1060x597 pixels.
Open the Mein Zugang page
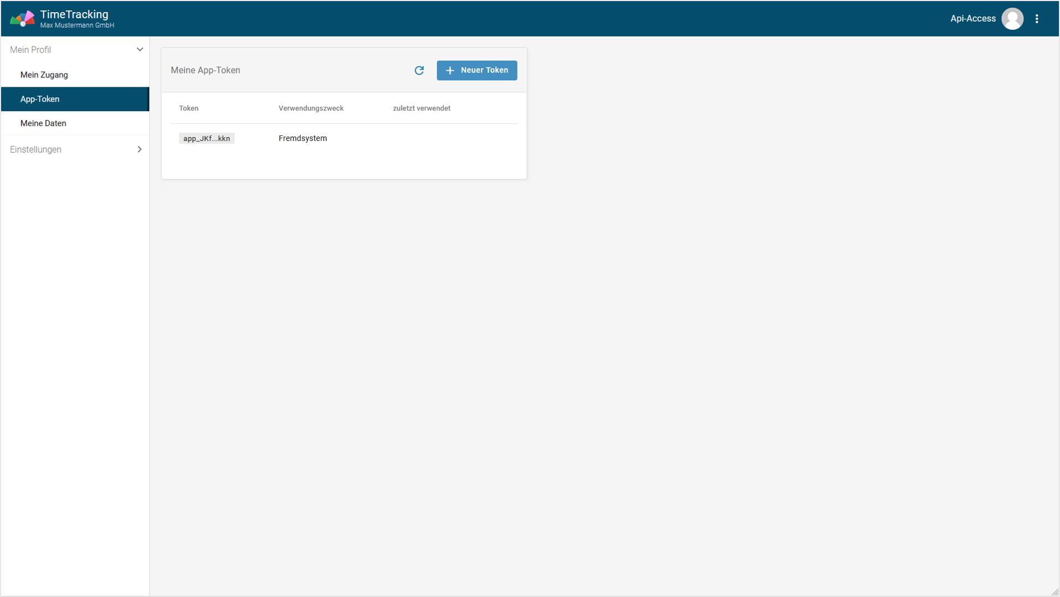[x=44, y=75]
